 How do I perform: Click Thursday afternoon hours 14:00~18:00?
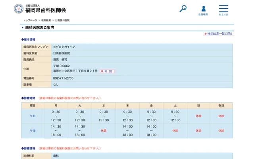tap(127, 131)
